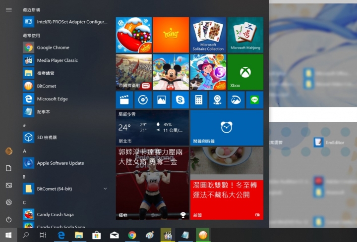Open Edge from the taskbar
Image resolution: width=357 pixels, height=242 pixels.
[61, 235]
